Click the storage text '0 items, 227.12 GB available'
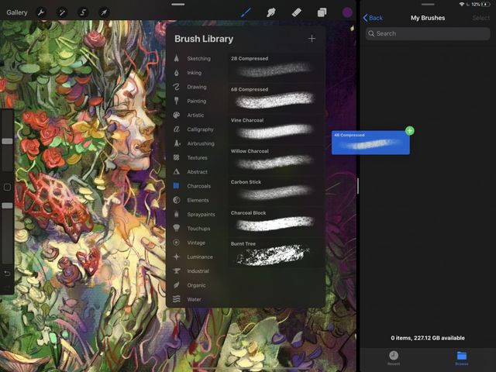This screenshot has width=496, height=372. click(428, 338)
